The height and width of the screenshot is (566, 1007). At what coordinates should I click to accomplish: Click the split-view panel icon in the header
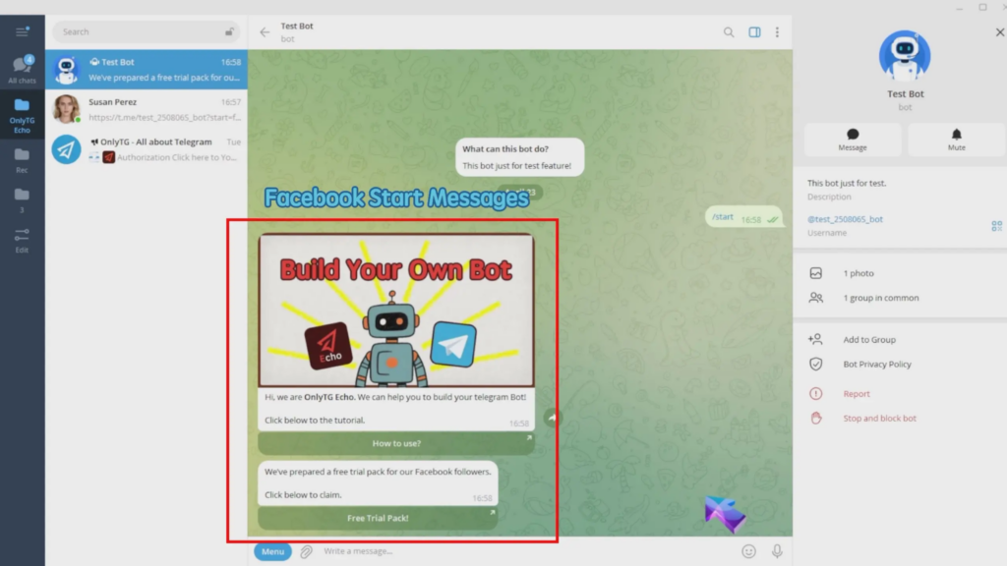point(753,31)
